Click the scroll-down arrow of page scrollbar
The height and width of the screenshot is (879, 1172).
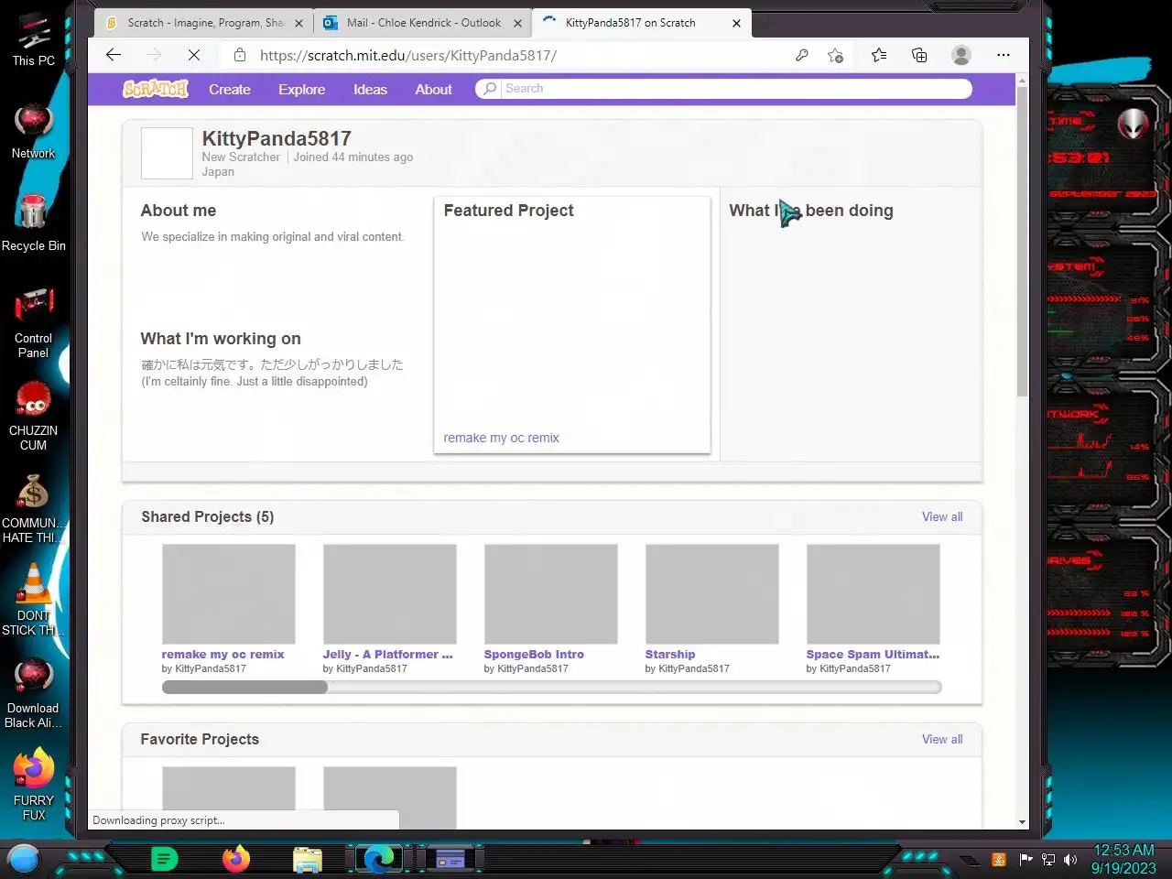click(x=1022, y=822)
